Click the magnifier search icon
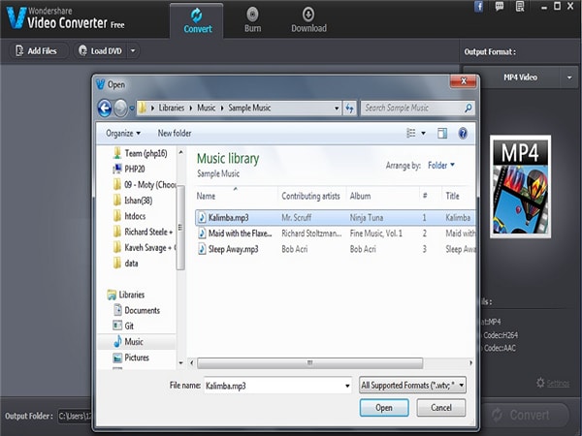582x436 pixels. tap(469, 108)
